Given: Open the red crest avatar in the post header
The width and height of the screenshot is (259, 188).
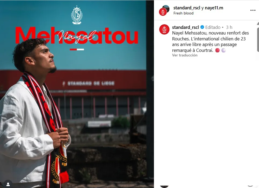Looking at the screenshot, I should [x=163, y=12].
